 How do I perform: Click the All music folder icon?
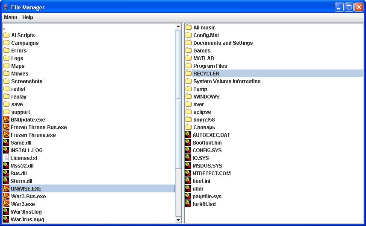[189, 27]
